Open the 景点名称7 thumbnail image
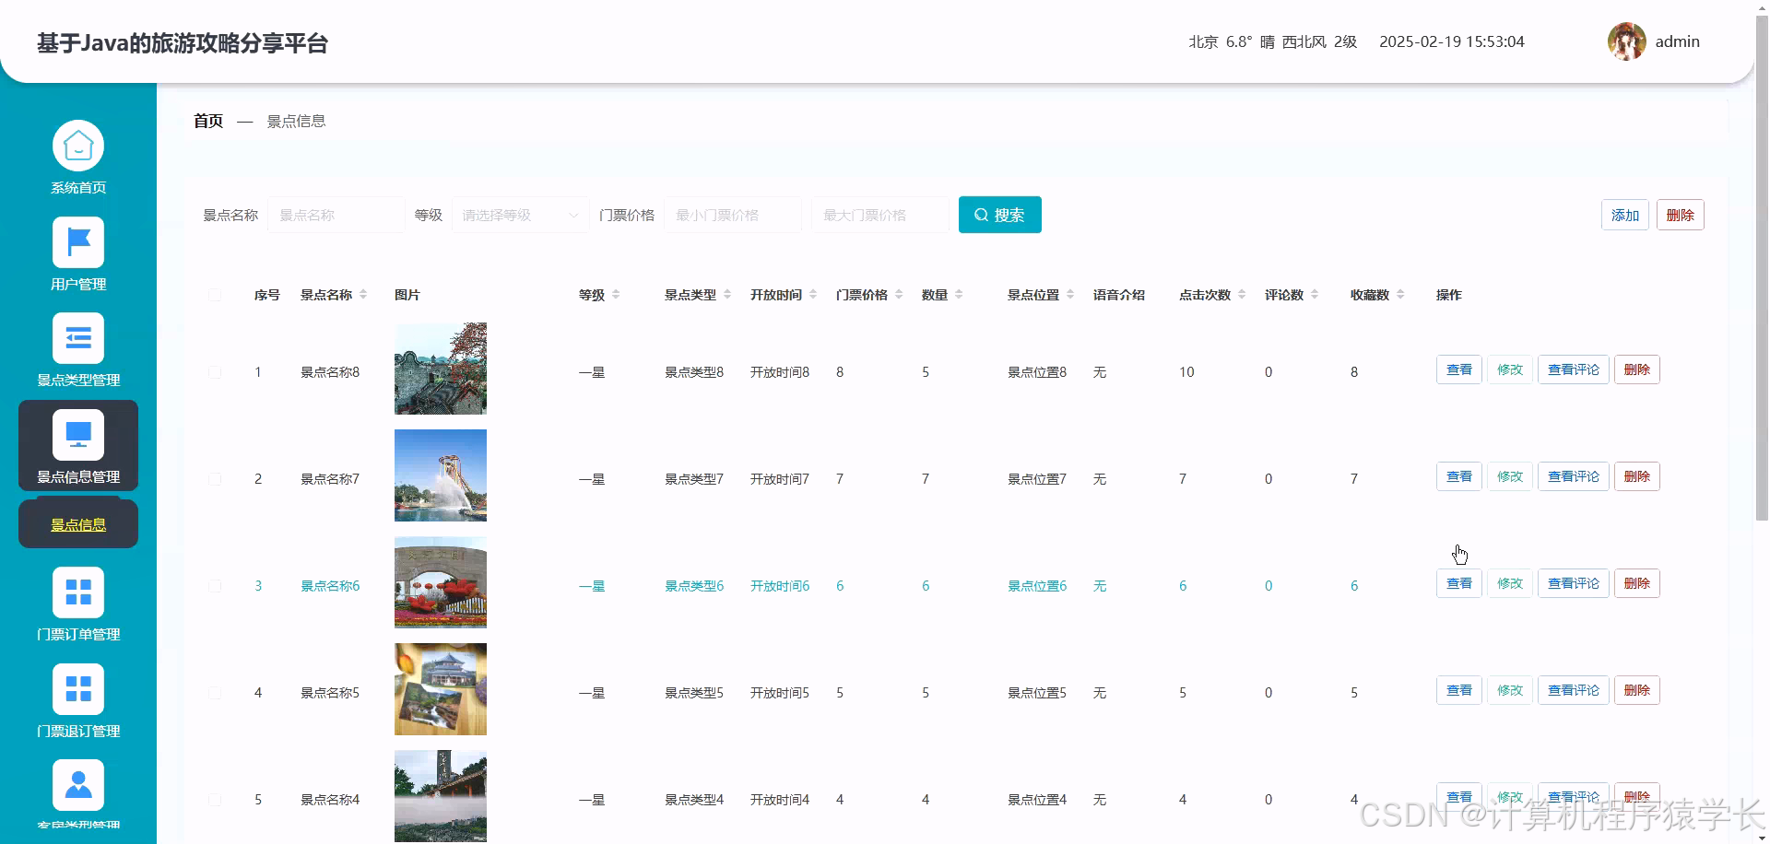The height and width of the screenshot is (844, 1770). tap(441, 475)
